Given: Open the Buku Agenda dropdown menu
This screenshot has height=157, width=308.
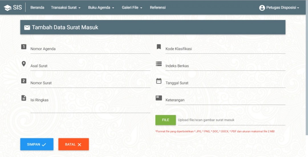Looking at the screenshot, I should 101,8.
